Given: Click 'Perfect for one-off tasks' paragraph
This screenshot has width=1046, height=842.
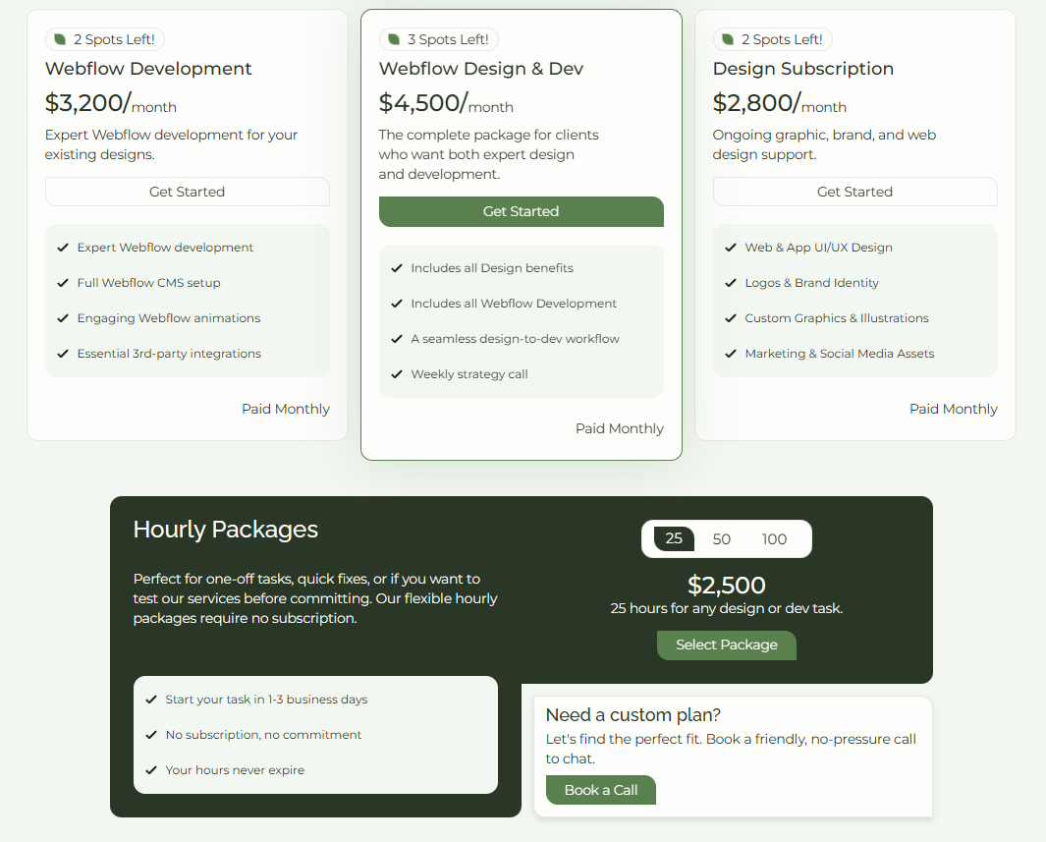Looking at the screenshot, I should point(315,598).
